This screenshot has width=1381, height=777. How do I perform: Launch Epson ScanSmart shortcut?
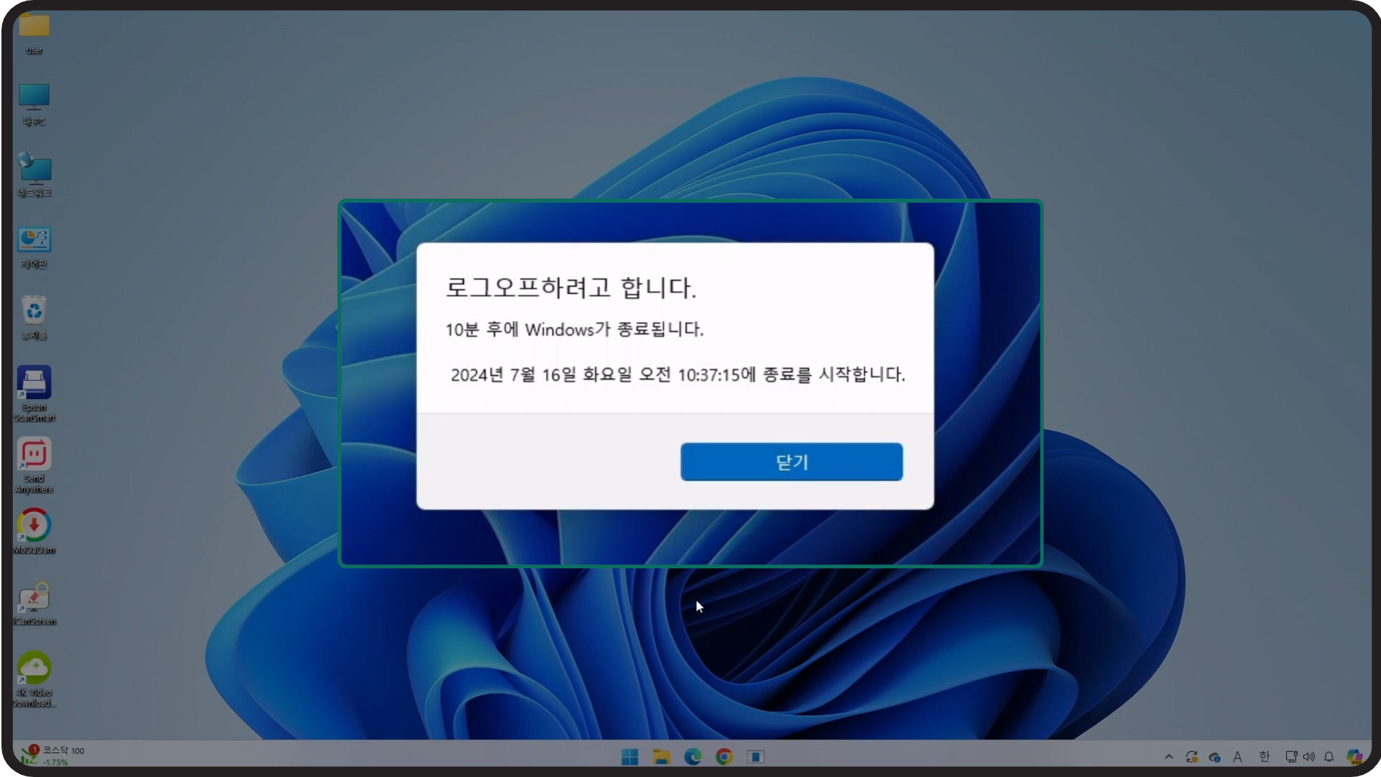[34, 383]
